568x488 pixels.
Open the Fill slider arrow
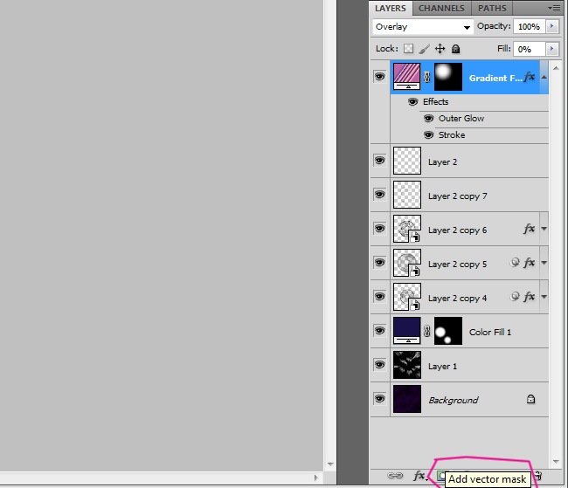pos(551,49)
